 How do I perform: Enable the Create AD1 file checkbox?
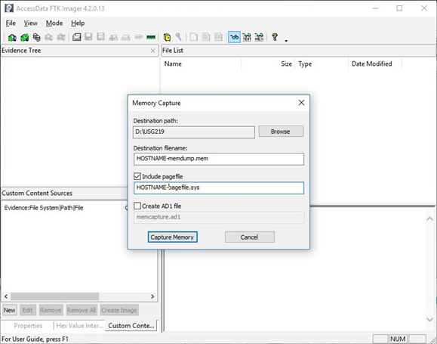point(137,206)
